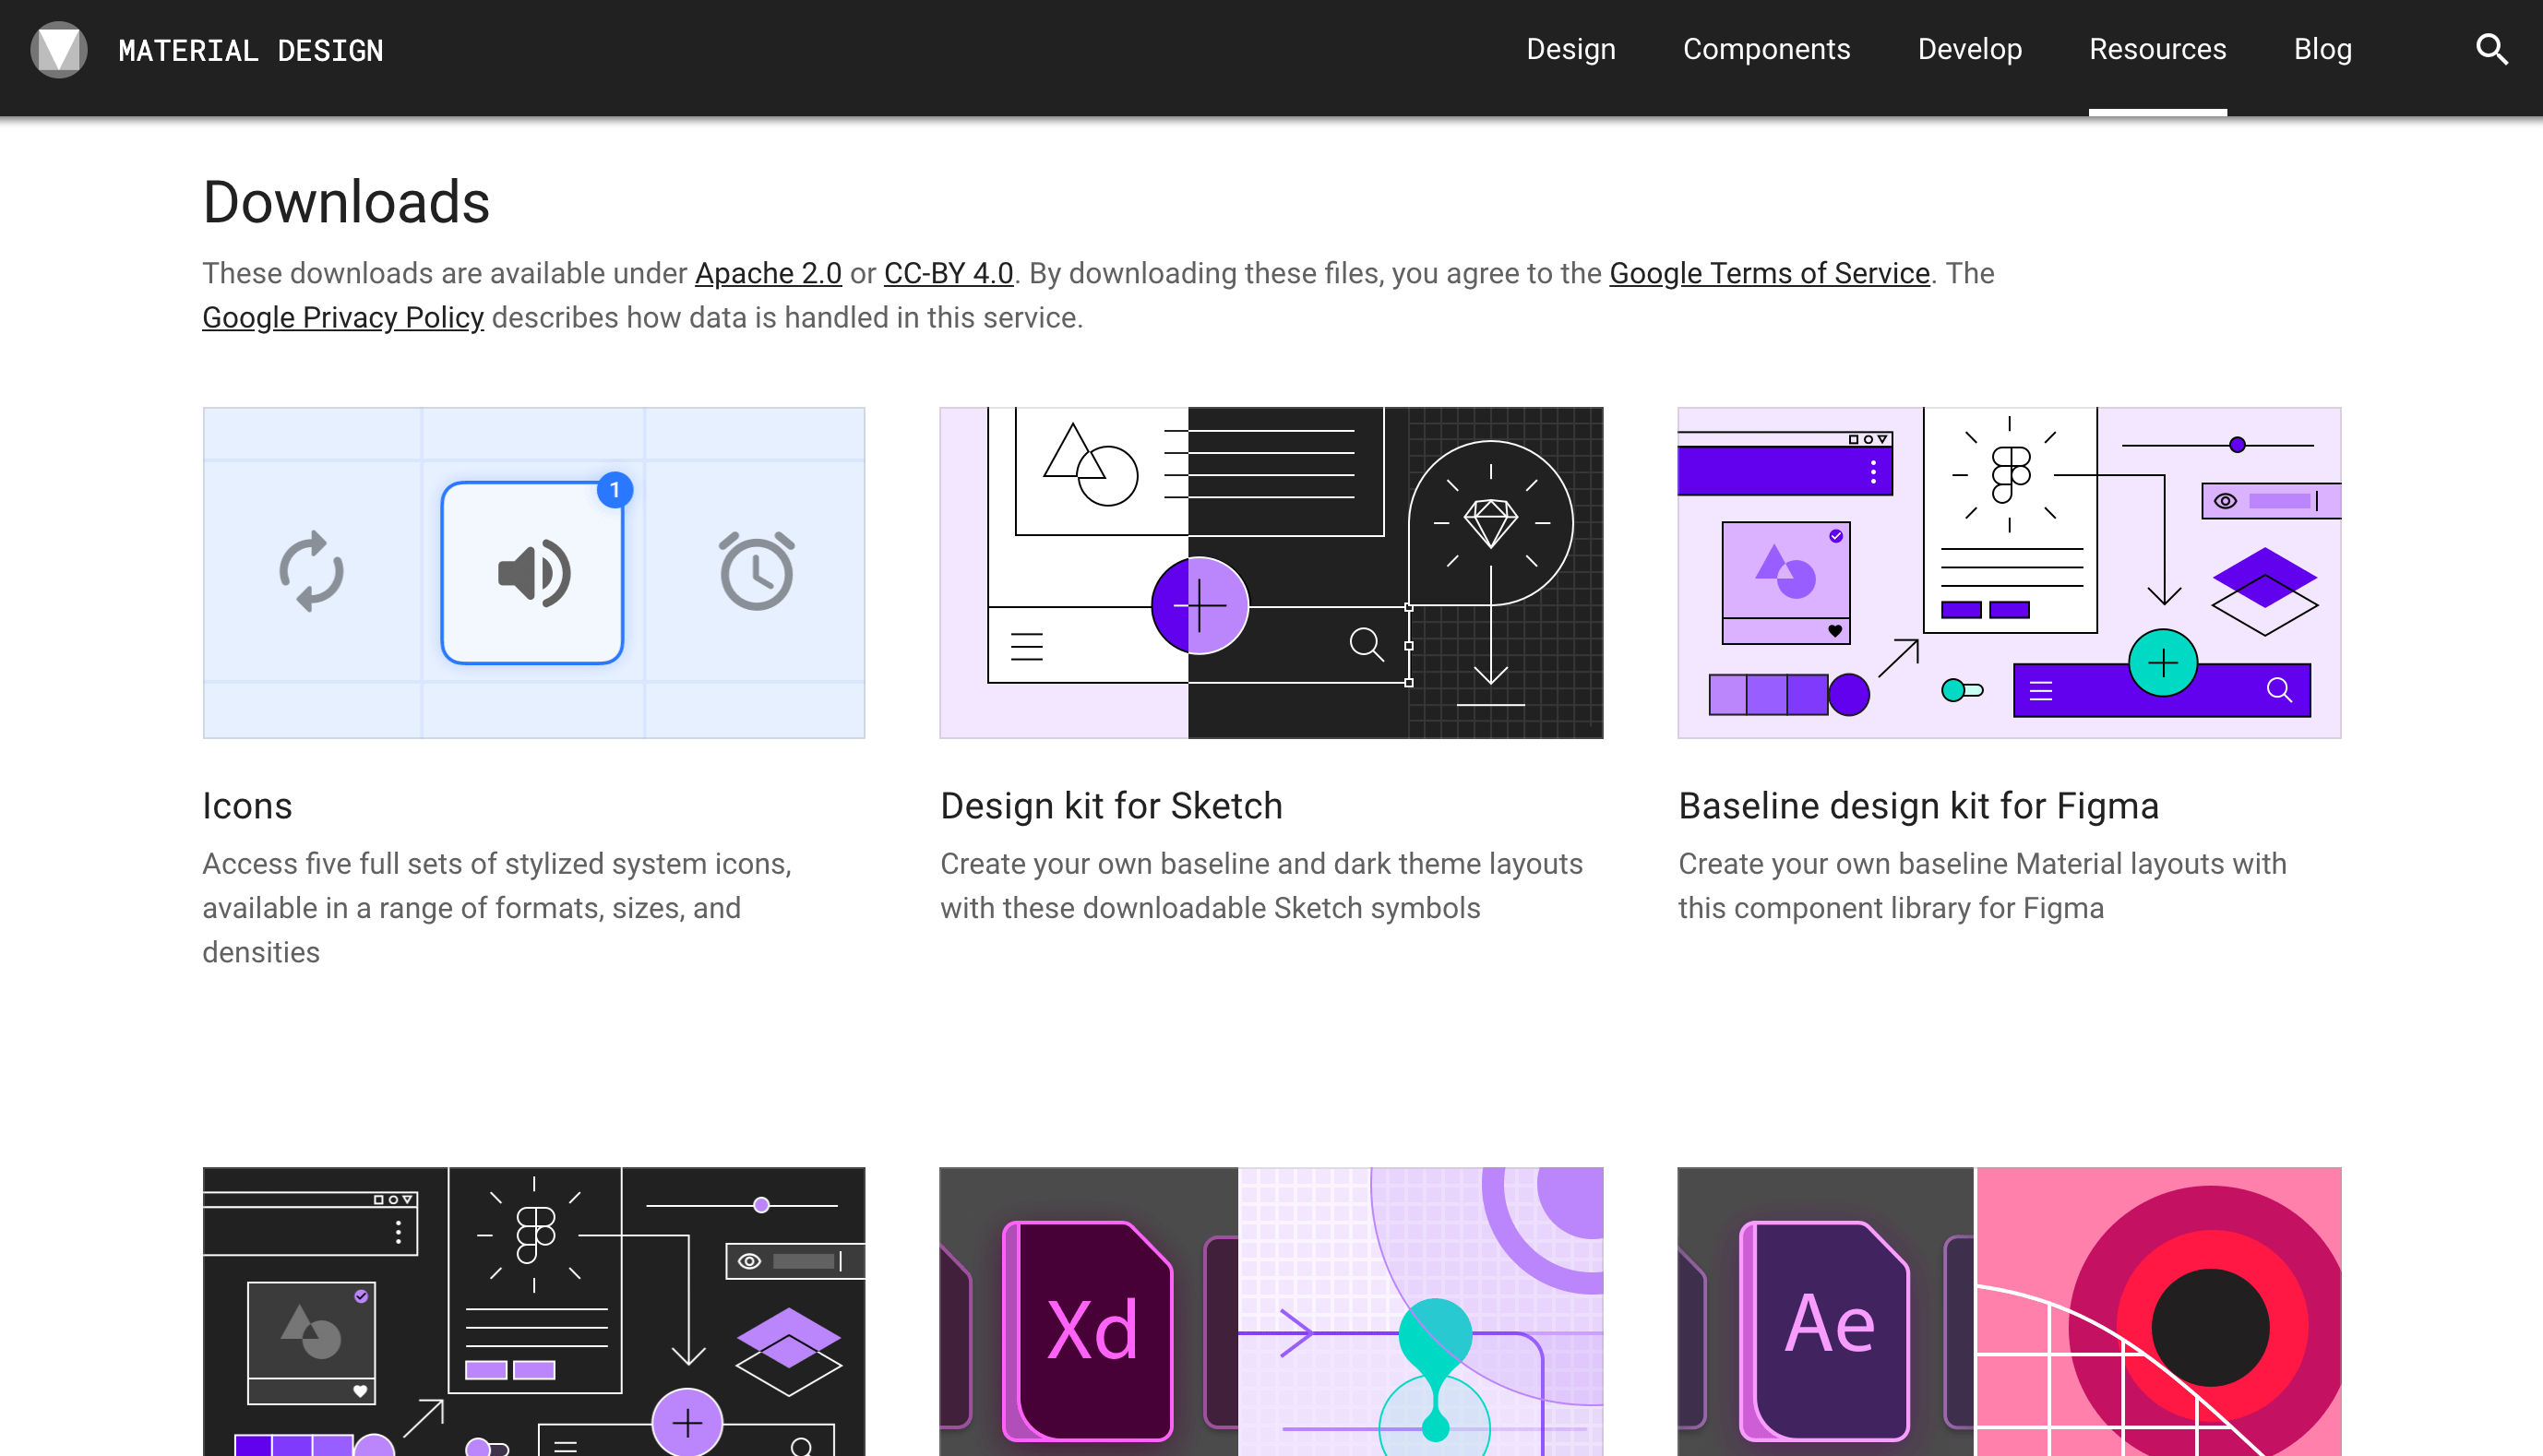Image resolution: width=2543 pixels, height=1456 pixels.
Task: Click the alarm clock icon
Action: [757, 571]
